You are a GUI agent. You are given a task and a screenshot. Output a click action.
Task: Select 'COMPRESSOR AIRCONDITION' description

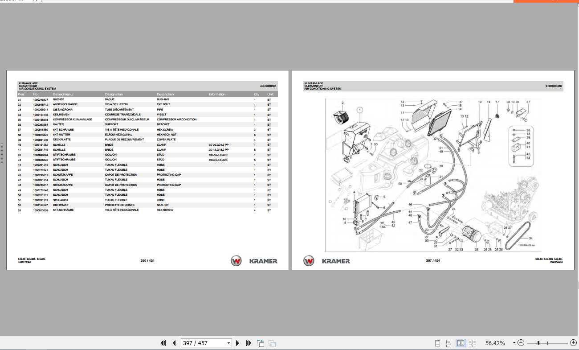[176, 119]
